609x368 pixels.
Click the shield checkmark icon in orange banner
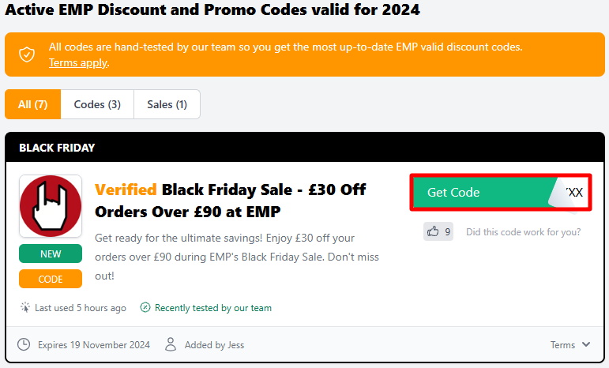(x=27, y=54)
